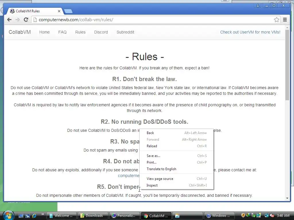294x220 pixels.
Task: Go to the Home nav link
Action: click(45, 32)
